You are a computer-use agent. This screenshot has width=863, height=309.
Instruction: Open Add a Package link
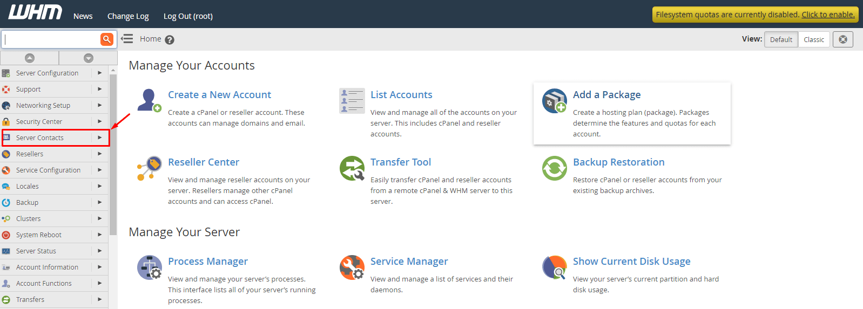pyautogui.click(x=606, y=94)
